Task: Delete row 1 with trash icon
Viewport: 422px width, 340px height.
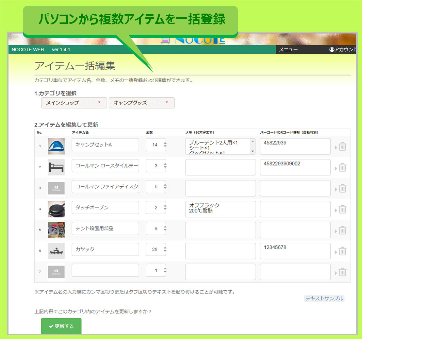Action: coord(342,147)
